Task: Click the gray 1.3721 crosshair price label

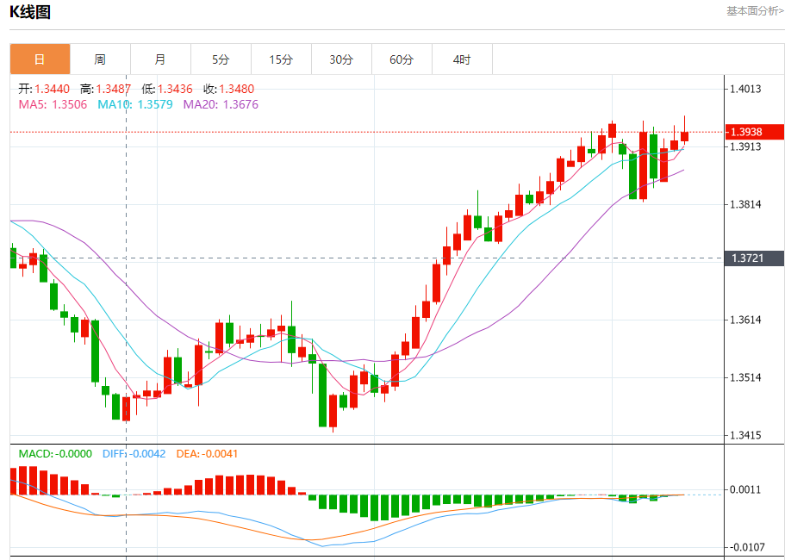Action: click(755, 258)
